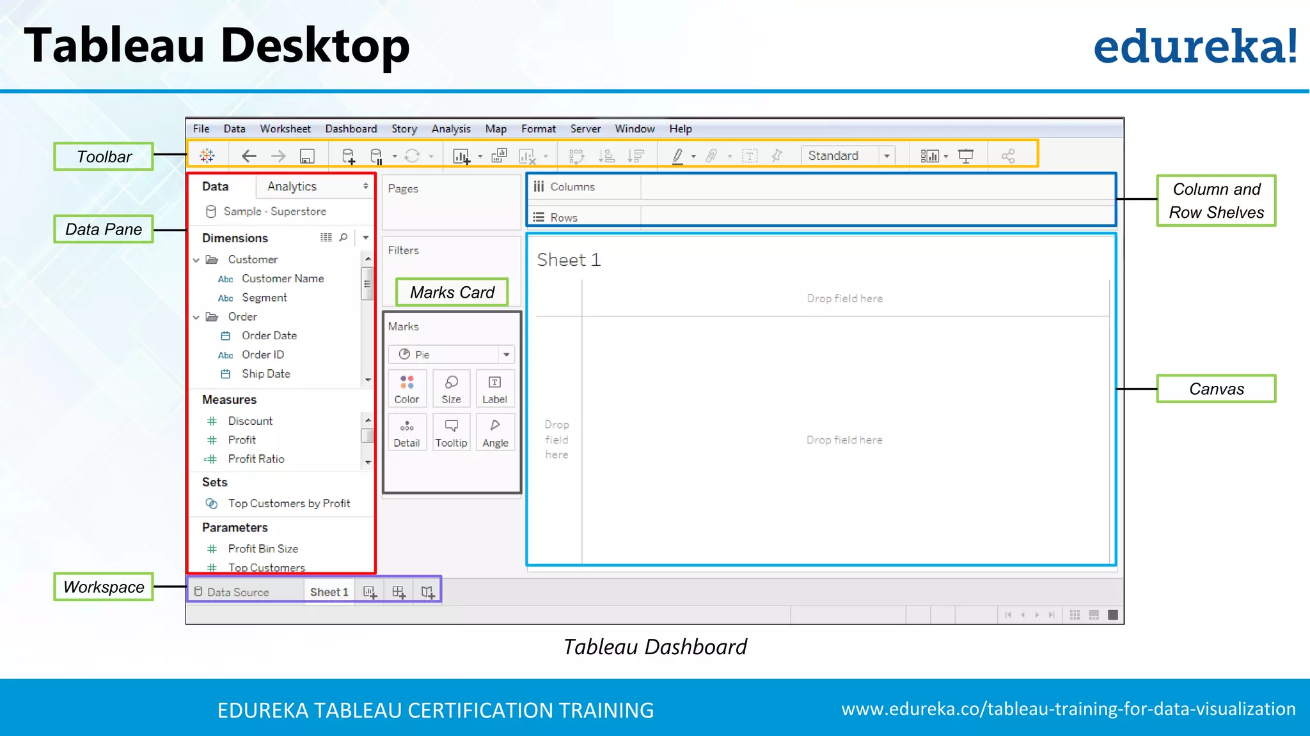Open the Color marks button

point(407,388)
